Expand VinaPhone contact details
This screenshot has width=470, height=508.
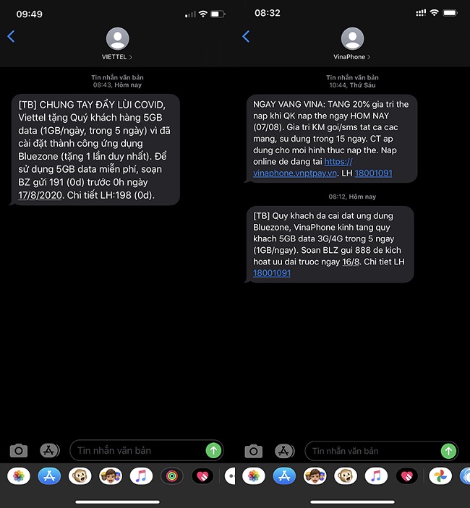click(x=352, y=56)
